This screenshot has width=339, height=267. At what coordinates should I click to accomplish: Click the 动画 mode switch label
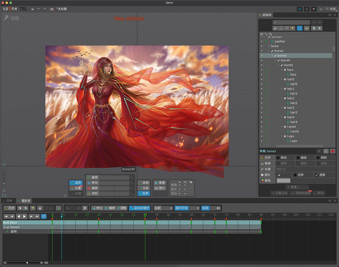tap(15, 18)
